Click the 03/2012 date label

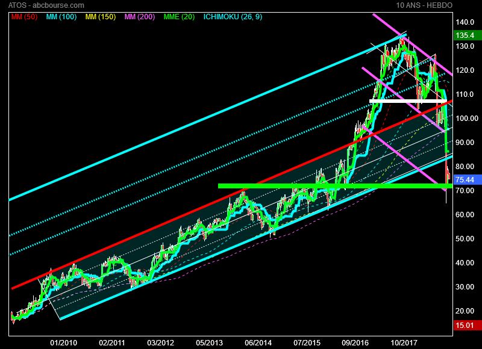(x=160, y=343)
